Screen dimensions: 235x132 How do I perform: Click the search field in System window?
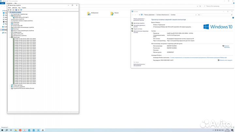(x=217, y=15)
